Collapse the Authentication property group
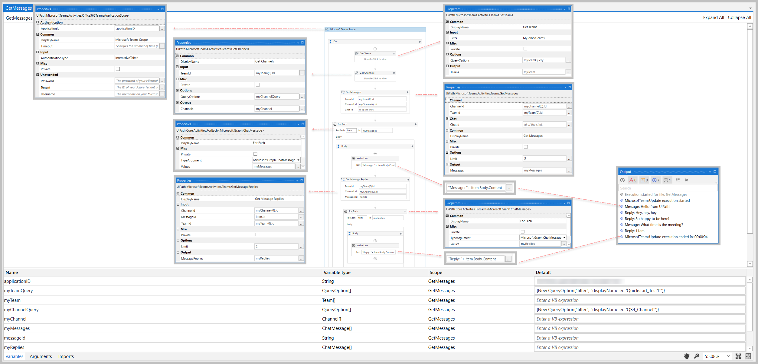The width and height of the screenshot is (758, 364). click(38, 22)
